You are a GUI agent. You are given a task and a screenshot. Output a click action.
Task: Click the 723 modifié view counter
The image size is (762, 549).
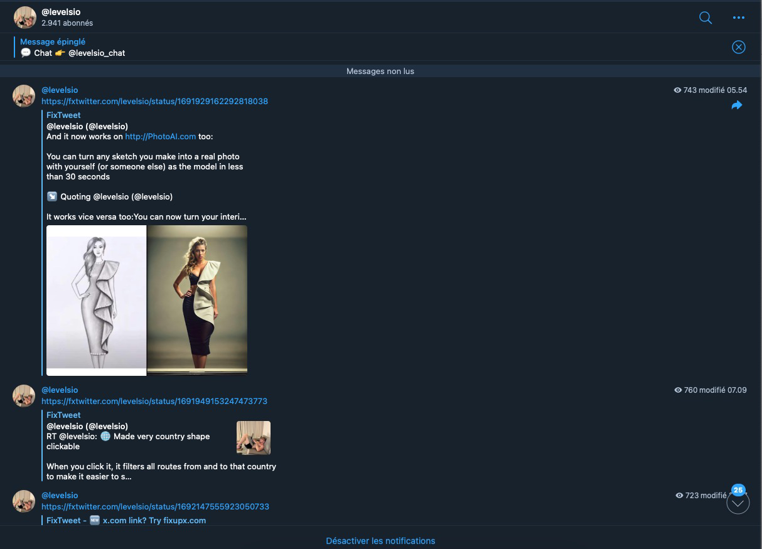(x=700, y=495)
